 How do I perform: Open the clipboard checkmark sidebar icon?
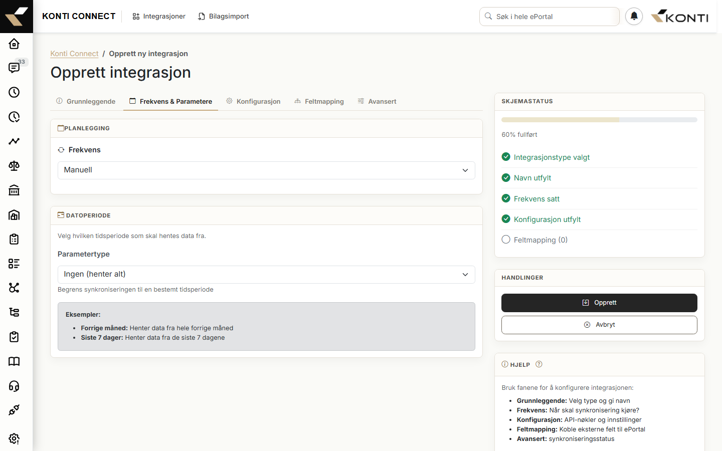tap(14, 337)
